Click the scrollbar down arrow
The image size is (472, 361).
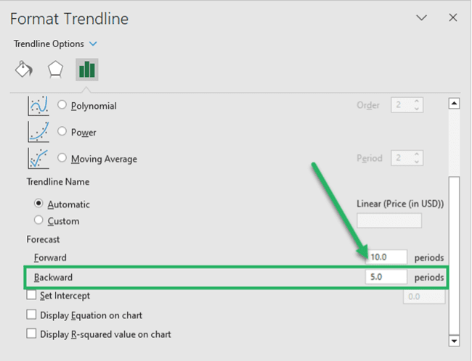454,341
